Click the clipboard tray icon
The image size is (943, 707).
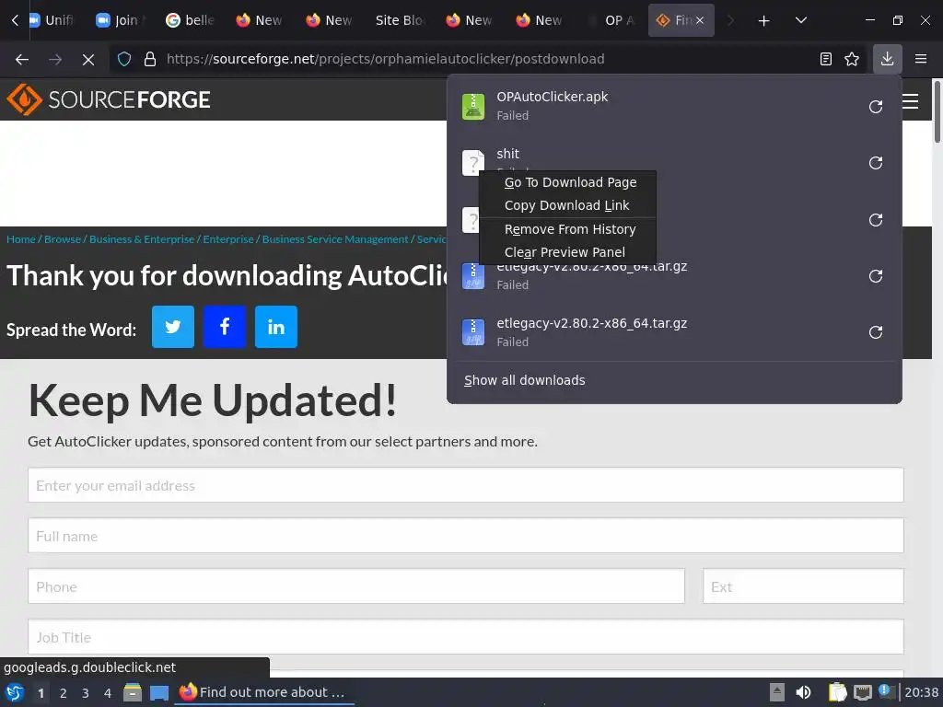tap(837, 692)
